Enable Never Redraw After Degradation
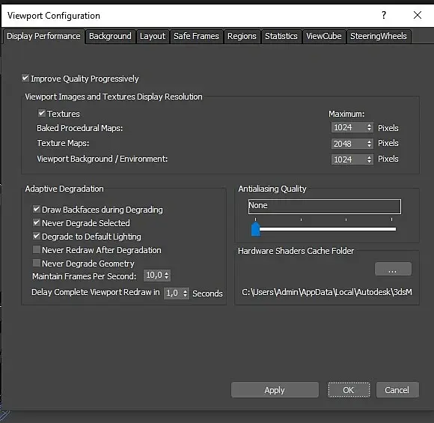434x423 pixels. pyautogui.click(x=36, y=249)
